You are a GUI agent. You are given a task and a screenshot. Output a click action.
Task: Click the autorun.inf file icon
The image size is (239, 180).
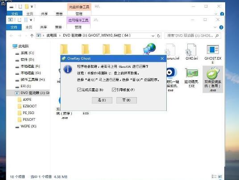tap(170, 50)
